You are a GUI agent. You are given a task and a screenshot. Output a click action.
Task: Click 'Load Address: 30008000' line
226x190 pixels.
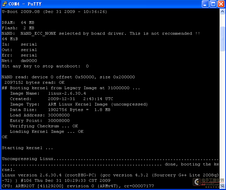click(x=40, y=115)
